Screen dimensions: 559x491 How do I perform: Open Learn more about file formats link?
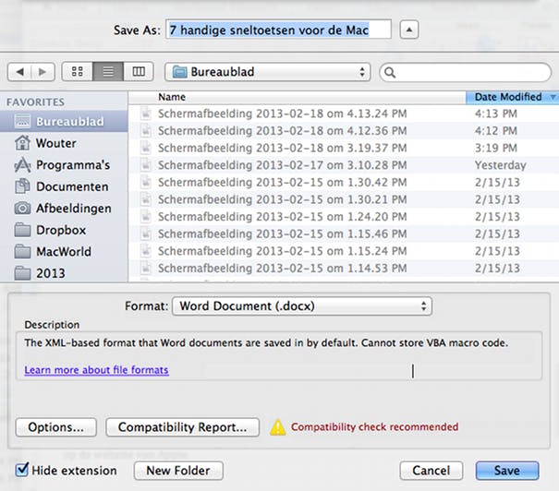pyautogui.click(x=96, y=370)
